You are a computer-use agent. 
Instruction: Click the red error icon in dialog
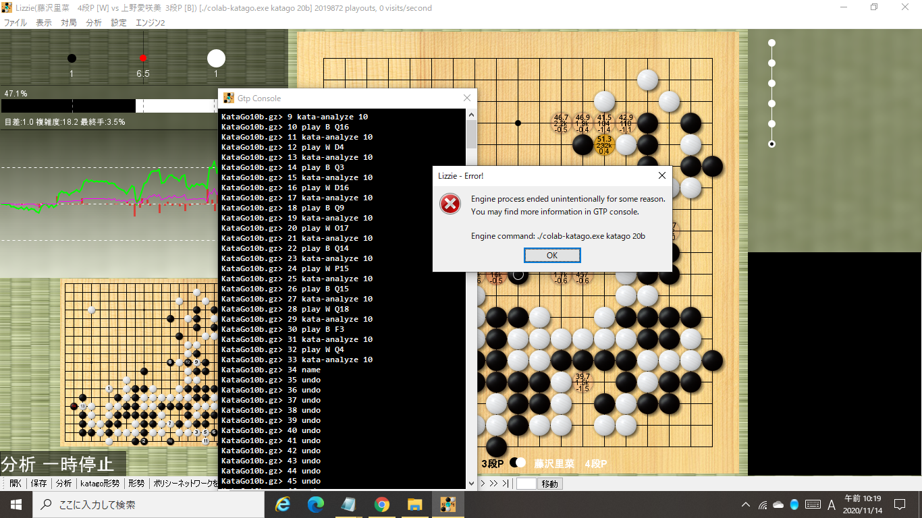pos(450,204)
